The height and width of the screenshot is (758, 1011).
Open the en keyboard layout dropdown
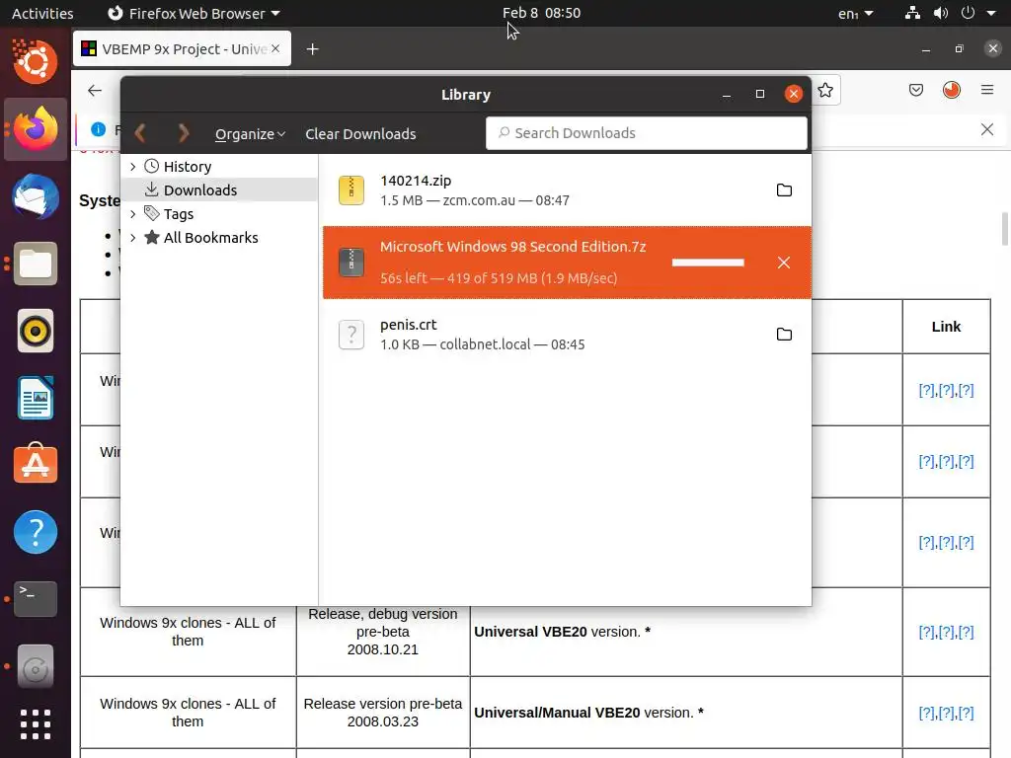(856, 13)
